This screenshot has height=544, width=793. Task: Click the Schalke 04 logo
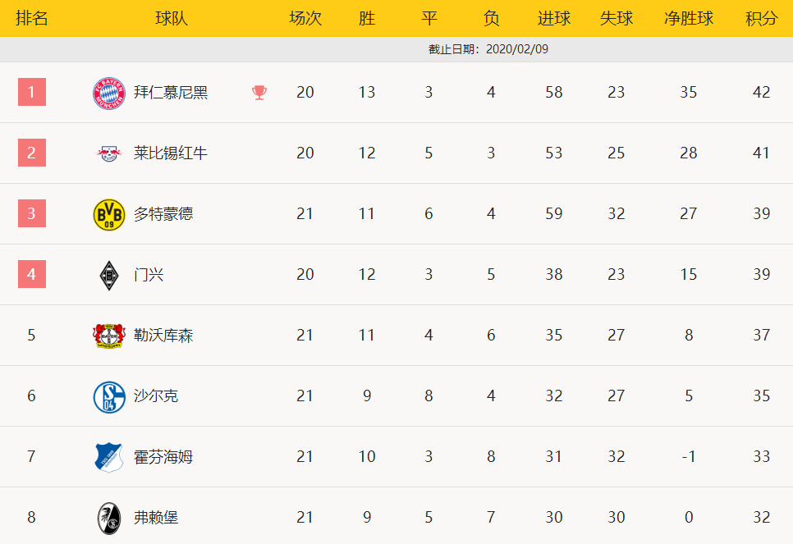(108, 397)
